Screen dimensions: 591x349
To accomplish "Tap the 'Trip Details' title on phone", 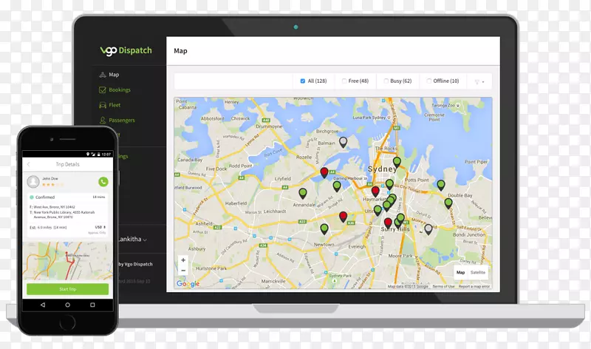I will pyautogui.click(x=67, y=164).
